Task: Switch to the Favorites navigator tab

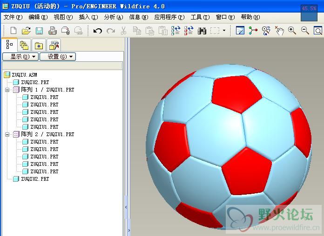Action: (x=39, y=46)
